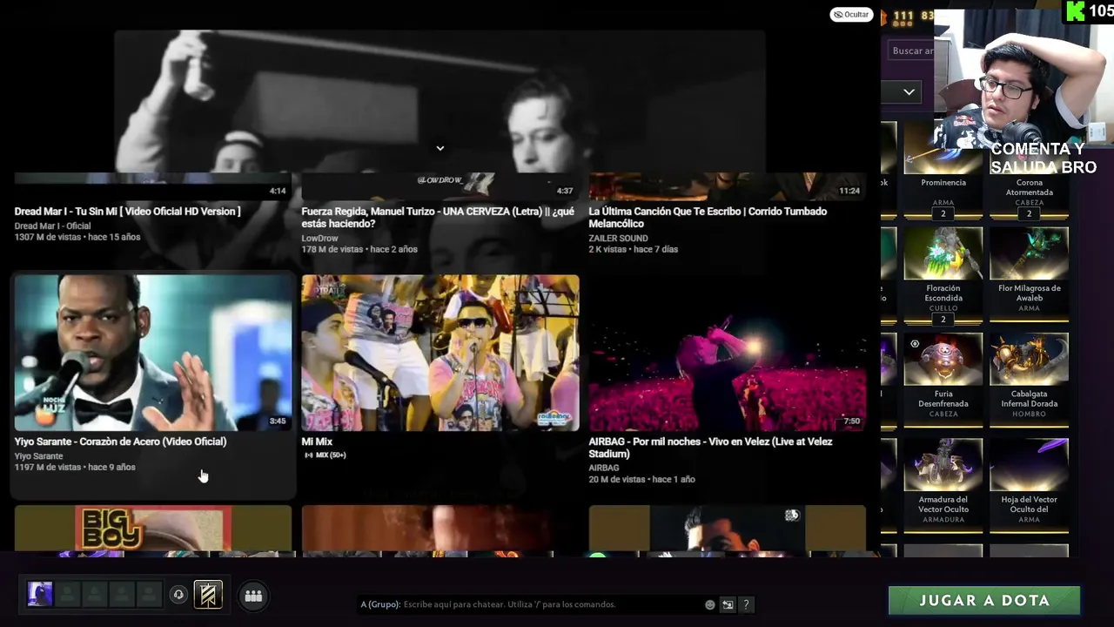Open La Última Canción Que Te Escribo video
The image size is (1114, 627).
[708, 218]
